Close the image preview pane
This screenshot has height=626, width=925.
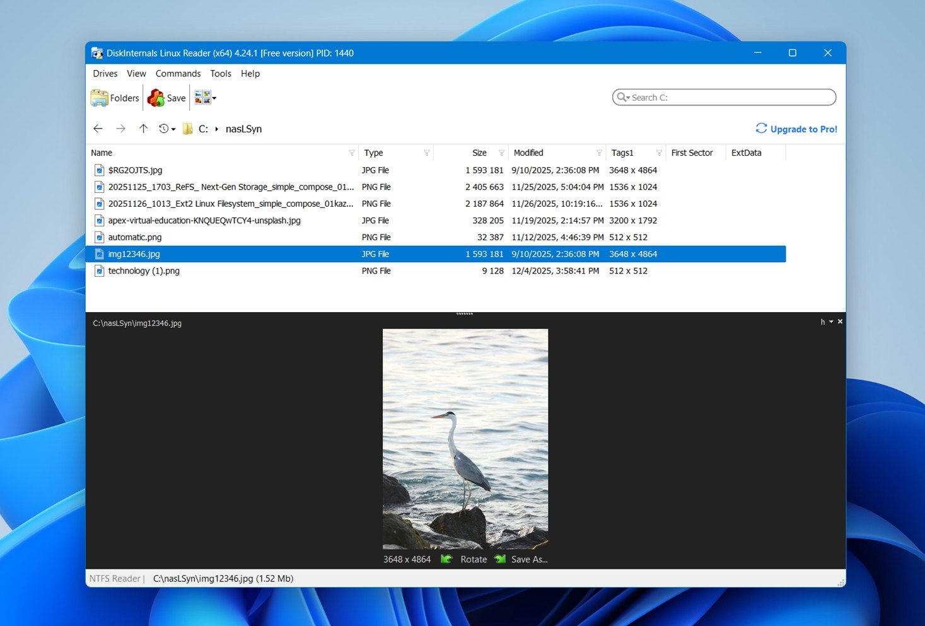point(840,322)
